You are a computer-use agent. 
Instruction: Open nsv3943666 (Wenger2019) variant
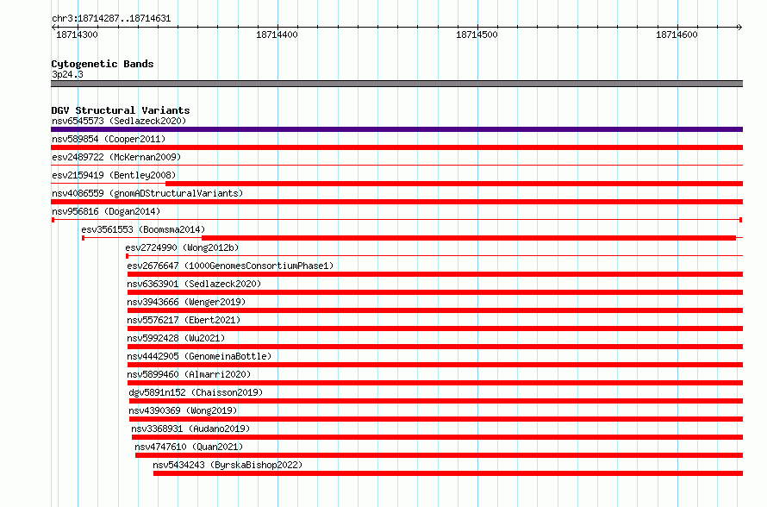click(186, 302)
